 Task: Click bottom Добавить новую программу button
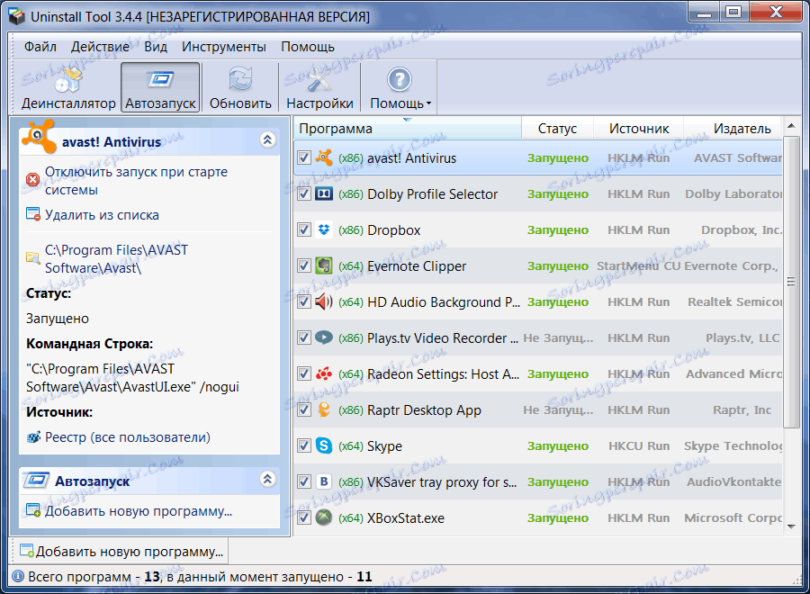[121, 551]
